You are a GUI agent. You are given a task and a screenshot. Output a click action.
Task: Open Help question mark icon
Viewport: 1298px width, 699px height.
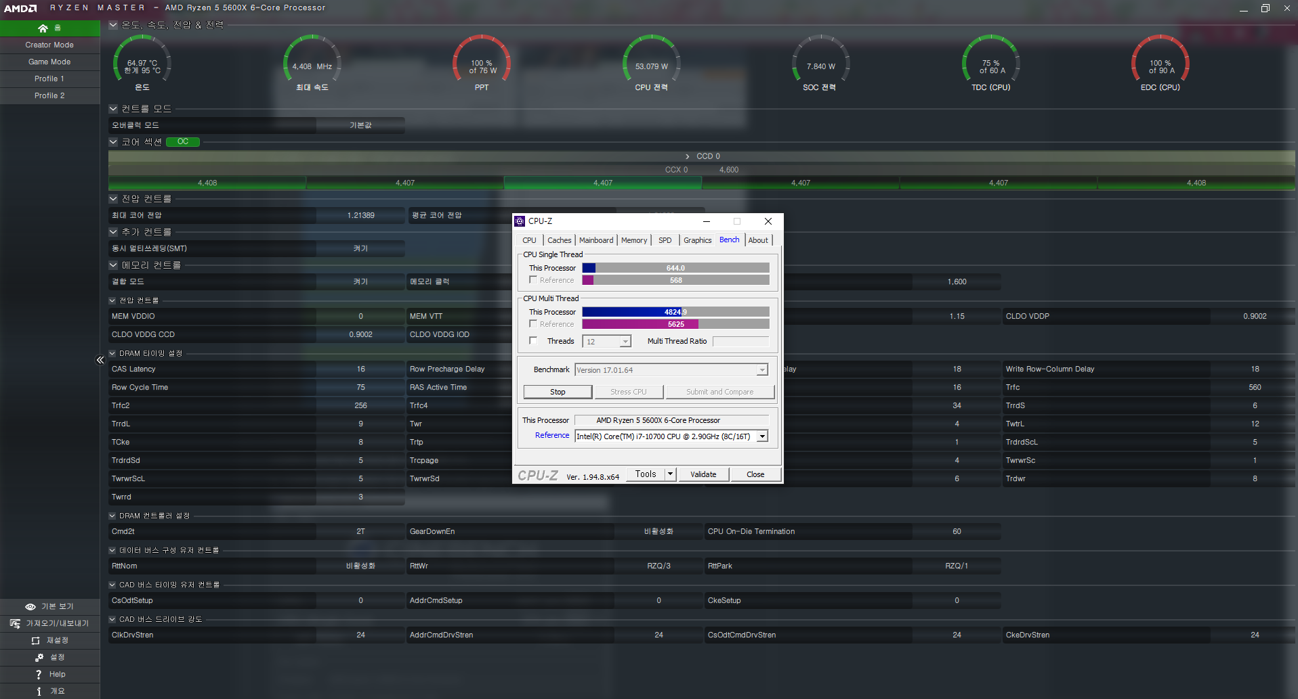[x=39, y=675]
